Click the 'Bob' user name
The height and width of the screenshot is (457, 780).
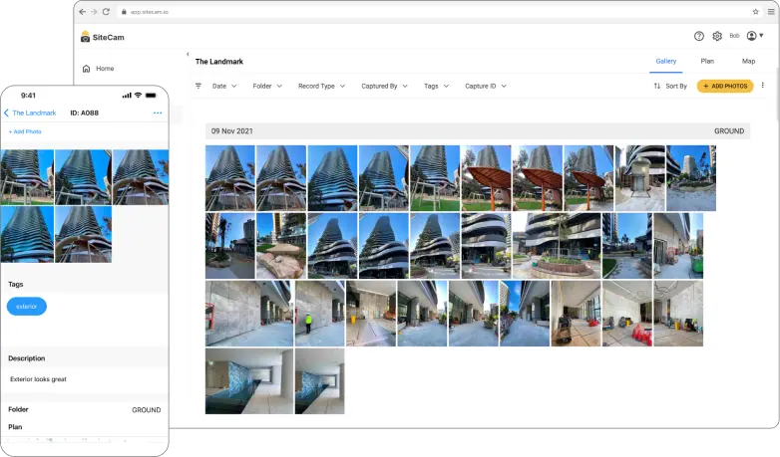pyautogui.click(x=734, y=36)
